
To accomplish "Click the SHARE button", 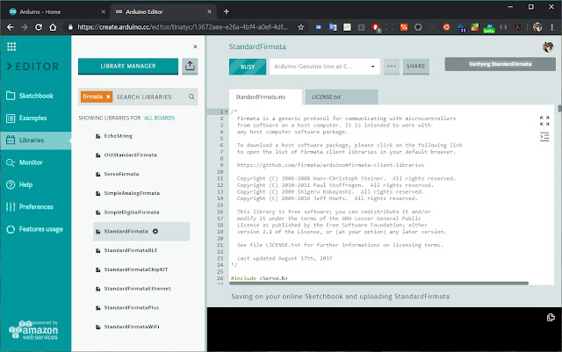I will pos(415,67).
